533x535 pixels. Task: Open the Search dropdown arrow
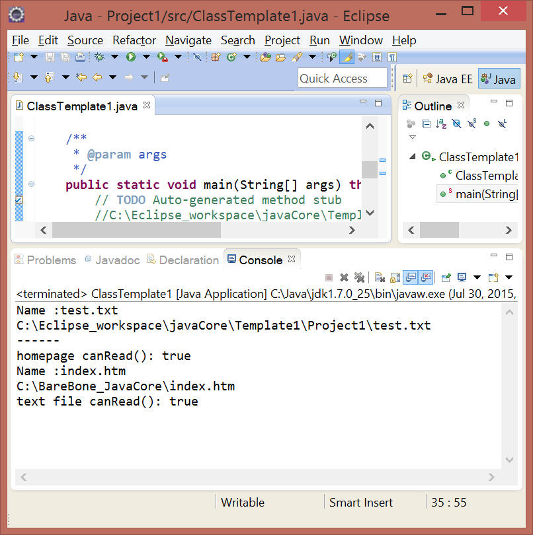tap(312, 57)
